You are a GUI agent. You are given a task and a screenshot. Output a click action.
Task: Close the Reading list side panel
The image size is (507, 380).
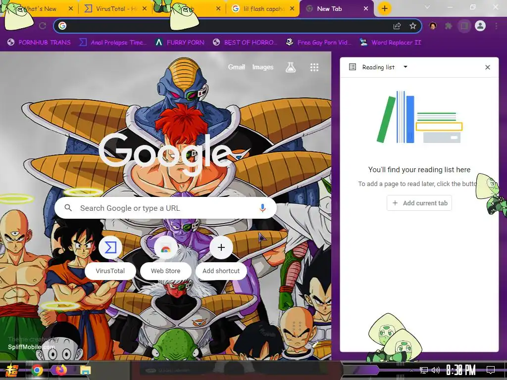[x=488, y=67]
